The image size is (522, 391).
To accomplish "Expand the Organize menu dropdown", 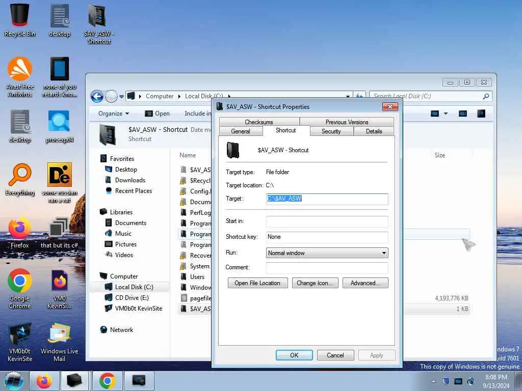I will 114,114.
